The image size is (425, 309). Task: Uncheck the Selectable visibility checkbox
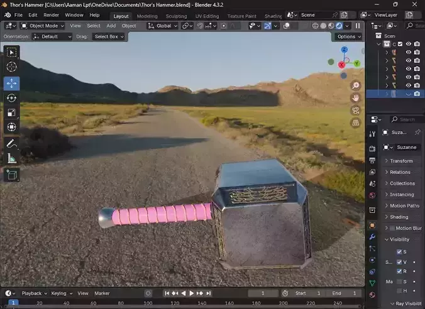[x=399, y=252]
